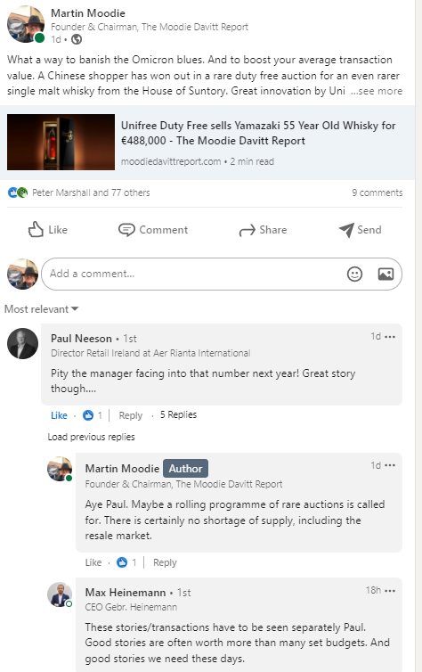Toggle Like on Martin Moodie's author reply
Screen dimensions: 422x672
93,562
